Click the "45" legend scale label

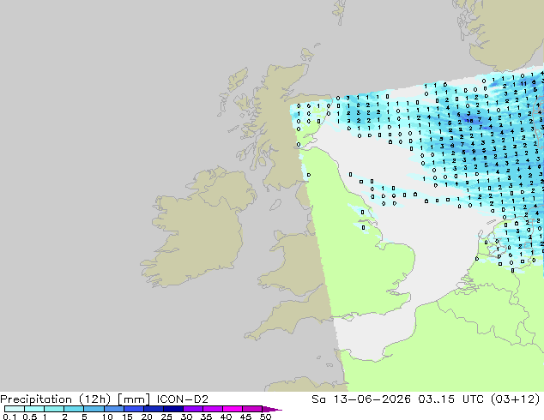coord(245,417)
